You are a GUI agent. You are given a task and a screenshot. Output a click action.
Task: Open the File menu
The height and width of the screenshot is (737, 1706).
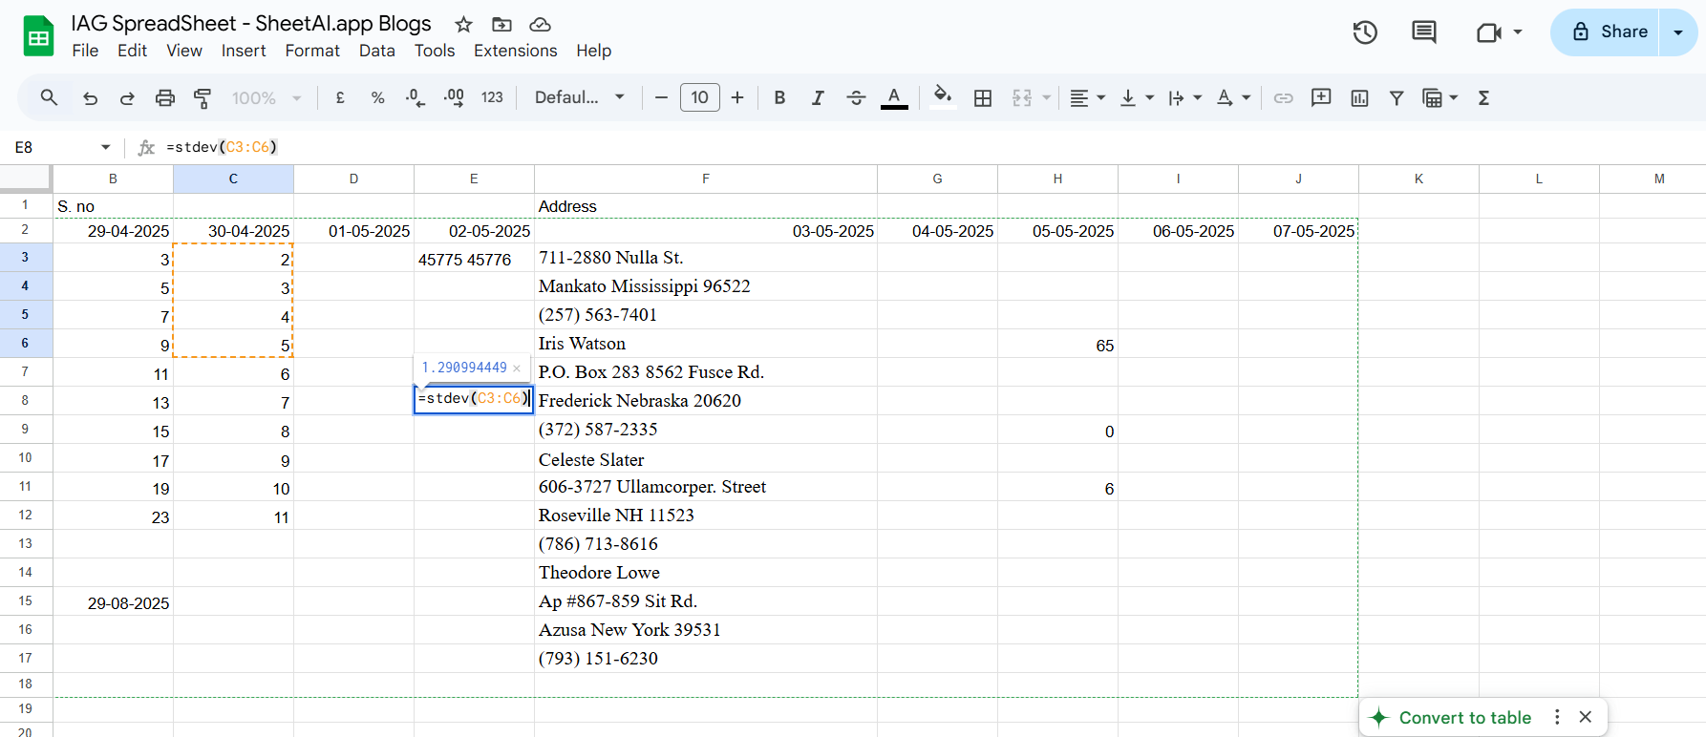point(85,51)
